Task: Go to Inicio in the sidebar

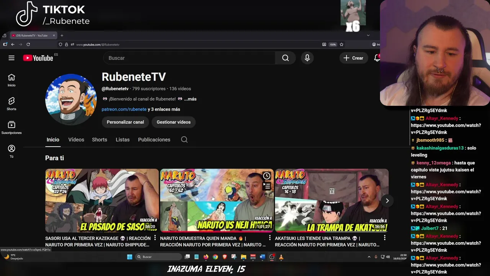Action: [11, 80]
